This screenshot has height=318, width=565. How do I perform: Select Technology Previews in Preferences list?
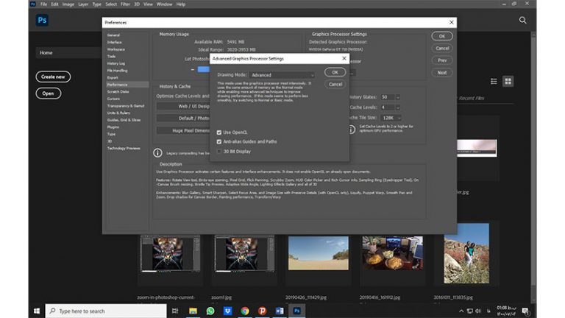pyautogui.click(x=124, y=148)
